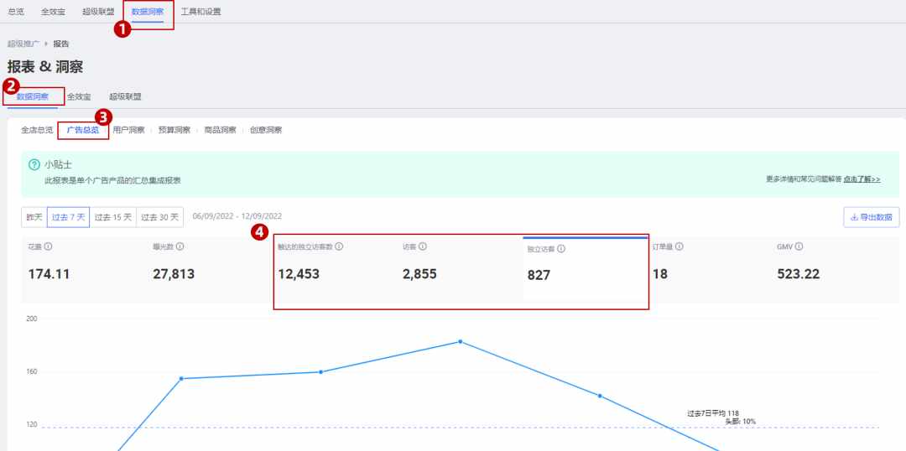
Task: Open 总览 in the top navigation
Action: [16, 12]
